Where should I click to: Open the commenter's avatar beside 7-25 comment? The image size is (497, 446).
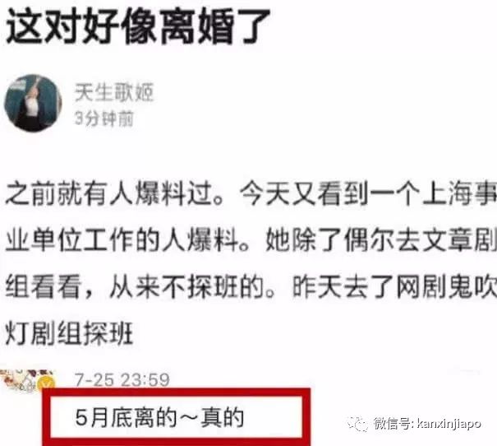(x=27, y=379)
